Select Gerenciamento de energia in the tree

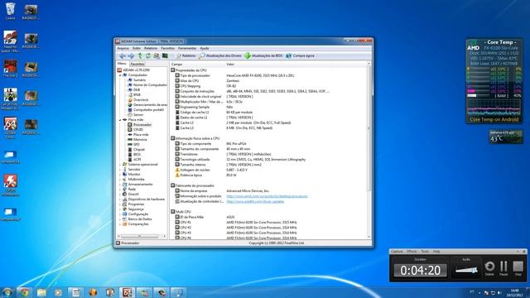click(x=150, y=105)
